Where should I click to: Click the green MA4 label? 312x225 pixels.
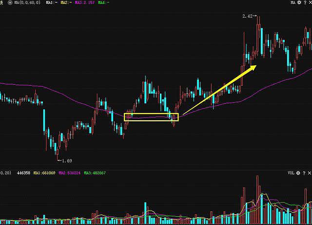point(104,2)
